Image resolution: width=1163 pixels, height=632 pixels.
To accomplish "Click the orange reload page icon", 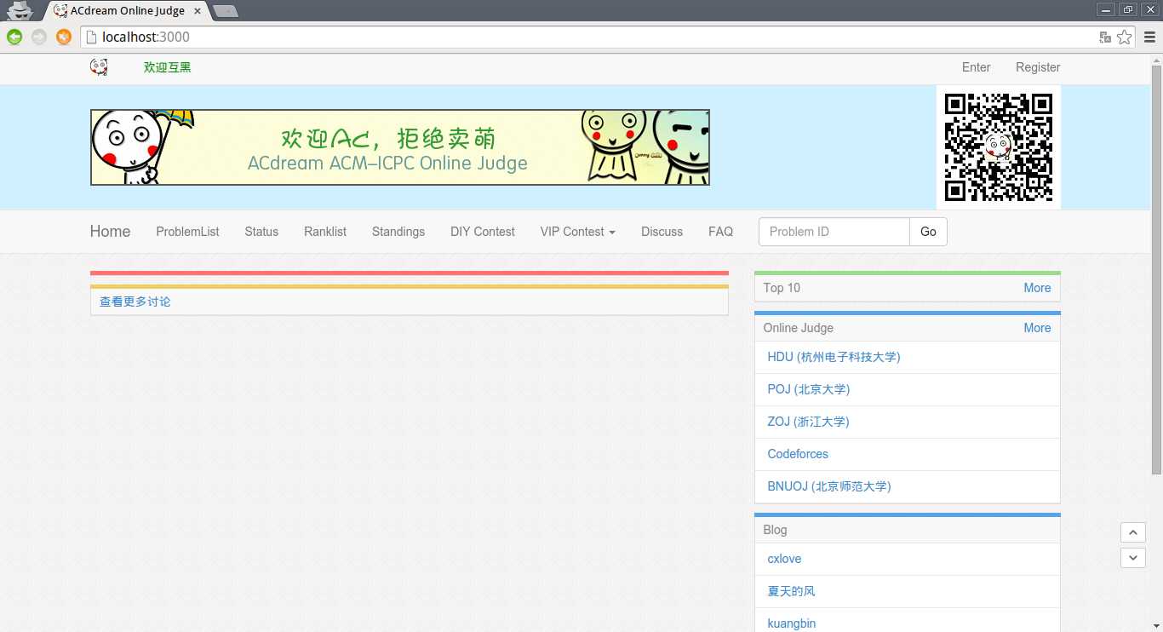I will [63, 37].
